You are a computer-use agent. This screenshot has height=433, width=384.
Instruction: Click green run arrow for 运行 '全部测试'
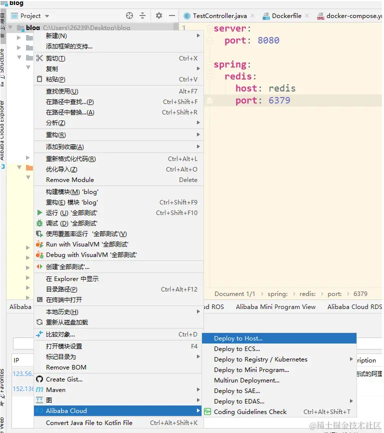tap(39, 212)
